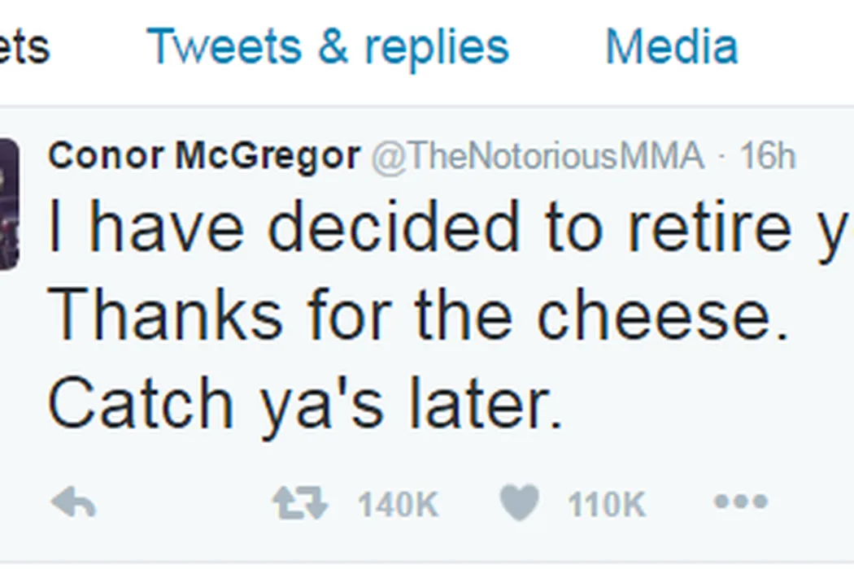Click Conor McGregor's profile avatar
854x569 pixels.
[x=8, y=203]
